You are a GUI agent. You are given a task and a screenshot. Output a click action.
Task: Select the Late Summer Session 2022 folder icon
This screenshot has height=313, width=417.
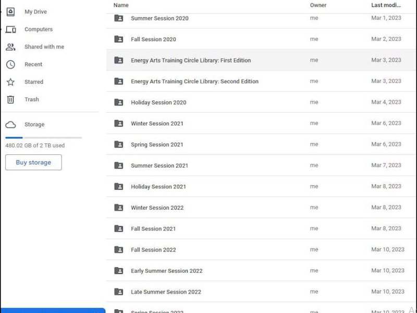click(119, 292)
